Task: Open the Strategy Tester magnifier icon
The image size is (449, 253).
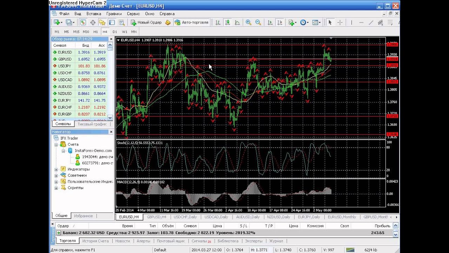Action: click(x=122, y=22)
